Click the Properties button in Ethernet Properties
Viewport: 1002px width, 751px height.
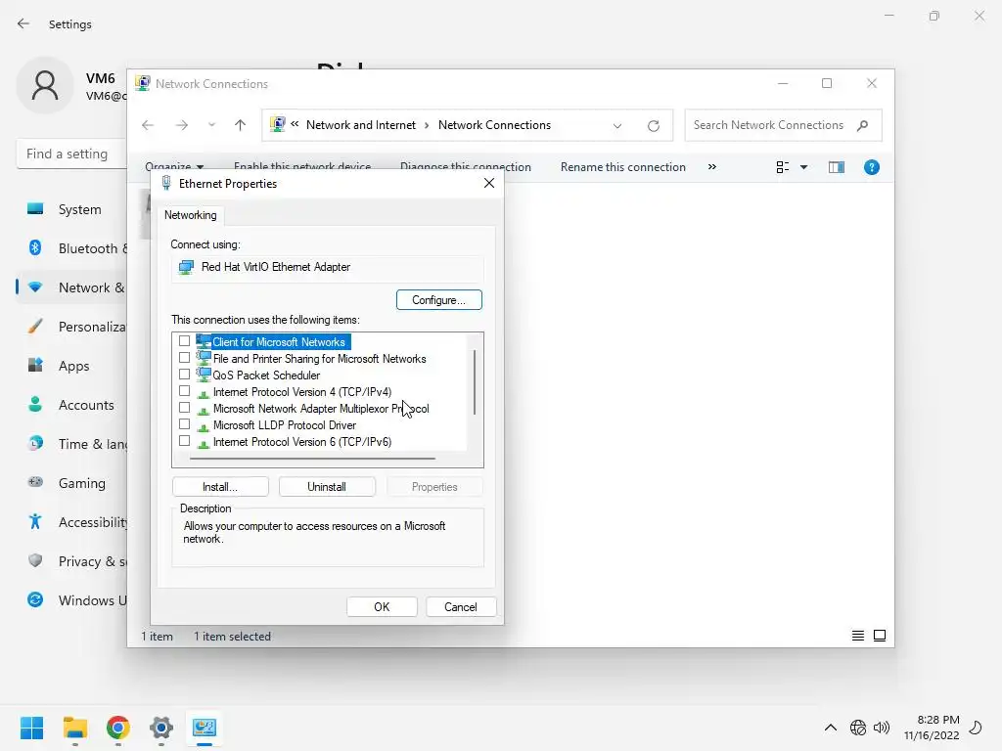(434, 487)
